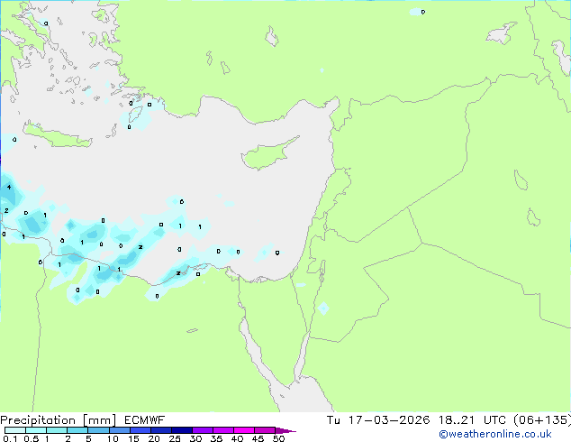Open the weatheronline.co.uk copyright link
571x442 pixels.
(x=495, y=434)
